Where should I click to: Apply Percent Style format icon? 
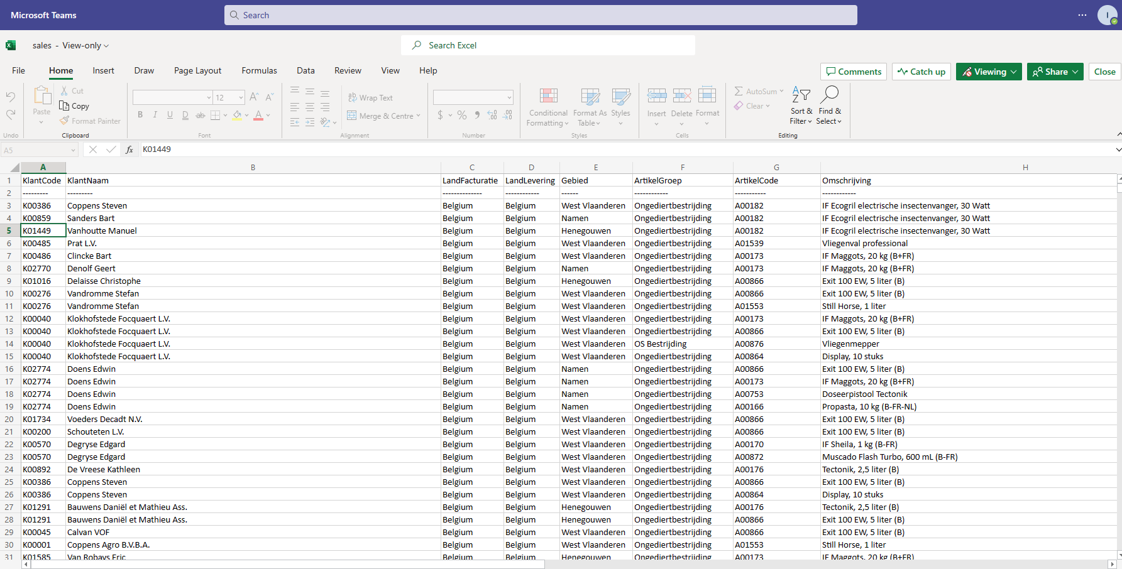(462, 115)
